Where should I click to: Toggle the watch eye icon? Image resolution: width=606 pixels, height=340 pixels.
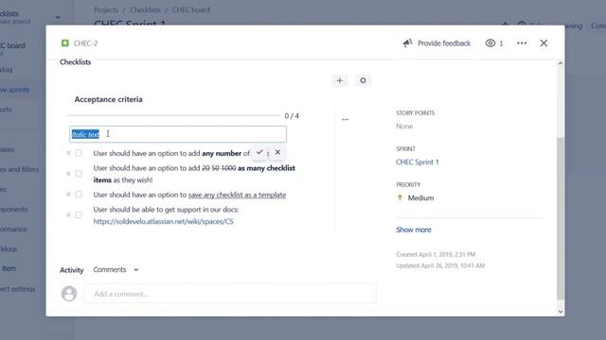(x=490, y=43)
